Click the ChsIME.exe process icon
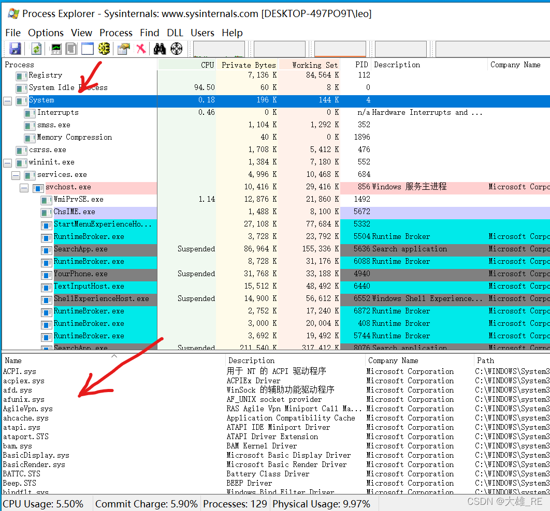 (47, 213)
